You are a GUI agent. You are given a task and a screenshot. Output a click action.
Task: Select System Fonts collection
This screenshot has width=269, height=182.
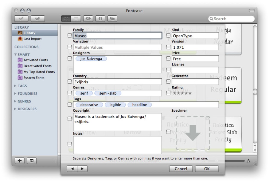click(x=34, y=78)
